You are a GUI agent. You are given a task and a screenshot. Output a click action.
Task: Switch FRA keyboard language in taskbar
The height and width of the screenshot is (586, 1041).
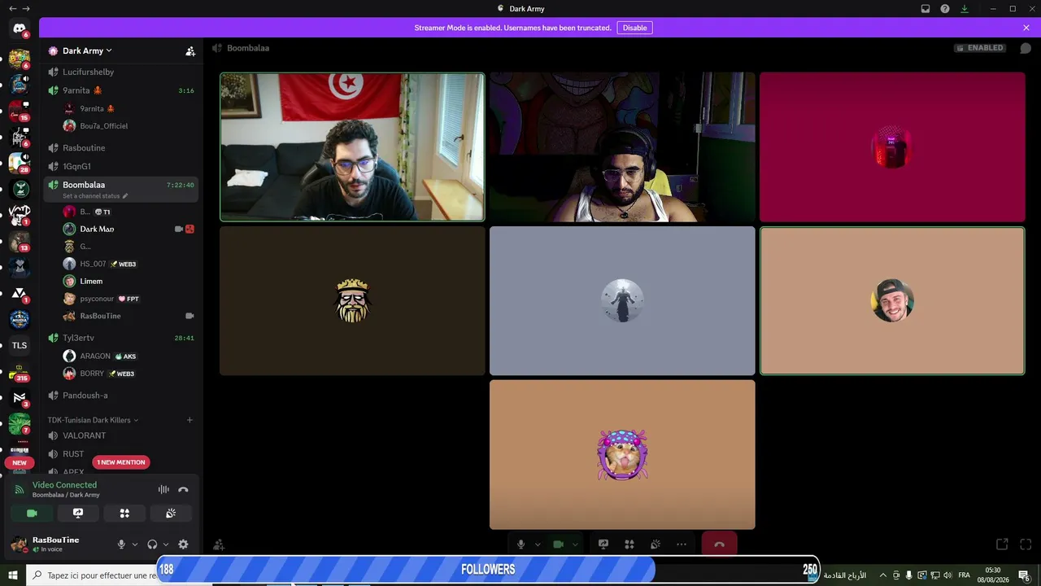pos(964,575)
